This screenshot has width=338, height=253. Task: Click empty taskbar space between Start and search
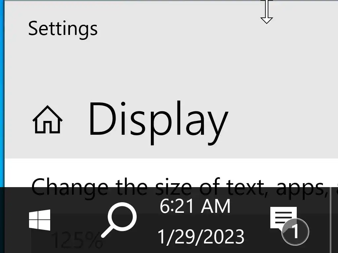tap(76, 220)
